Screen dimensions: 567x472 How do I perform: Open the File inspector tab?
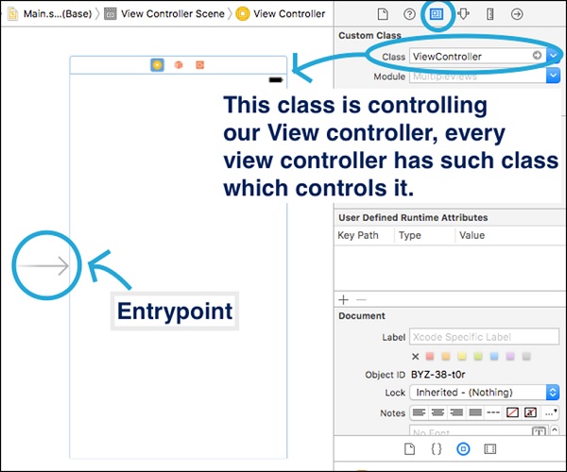(x=383, y=14)
